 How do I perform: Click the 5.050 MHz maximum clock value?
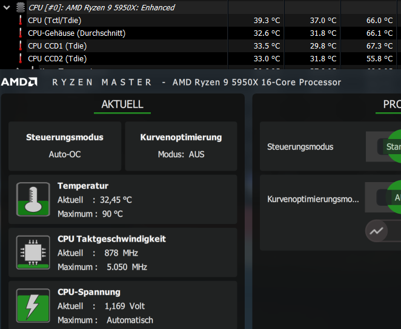coord(127,267)
